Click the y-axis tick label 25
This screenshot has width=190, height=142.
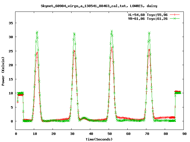click(11, 51)
